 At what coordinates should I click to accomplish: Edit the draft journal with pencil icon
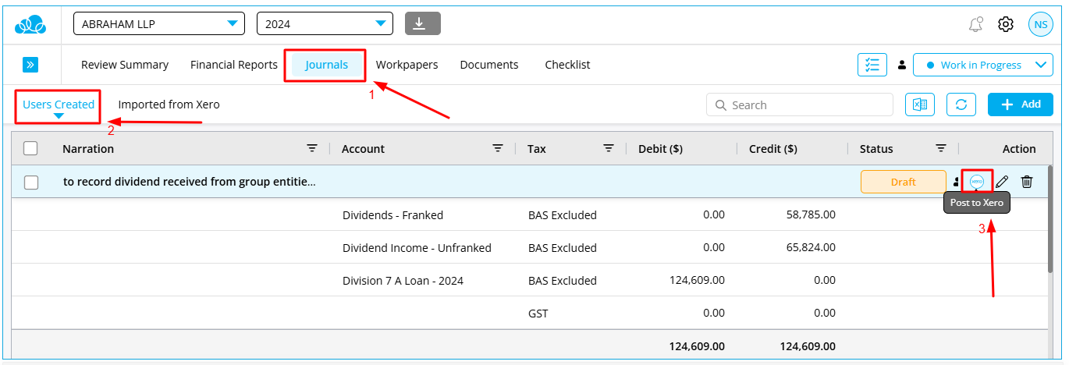(1002, 182)
